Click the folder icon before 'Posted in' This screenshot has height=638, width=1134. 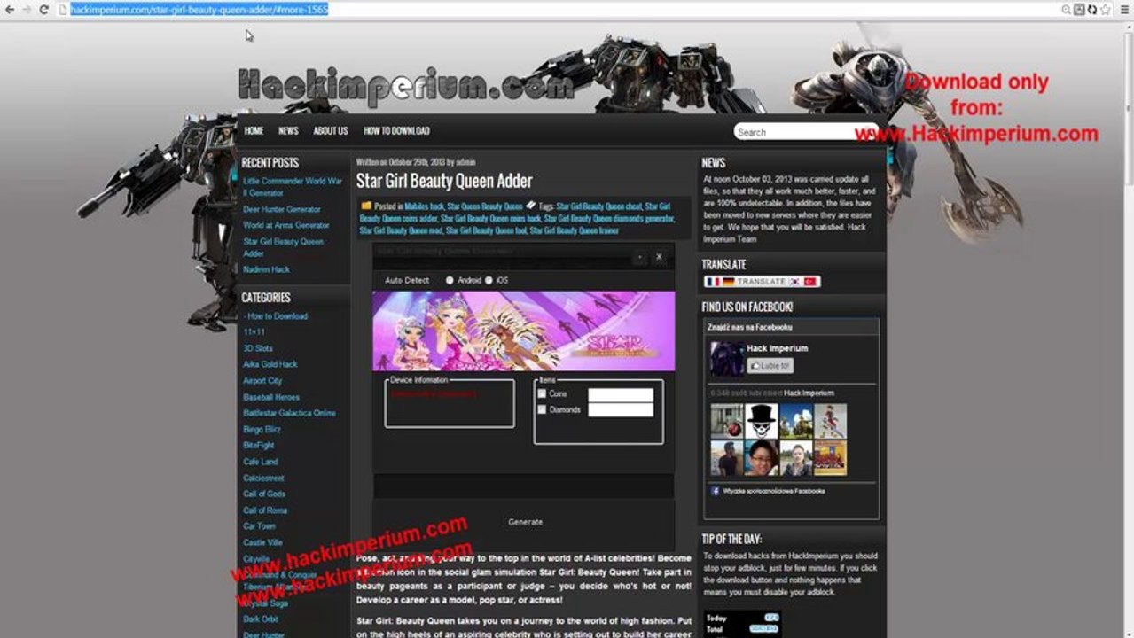pos(366,206)
